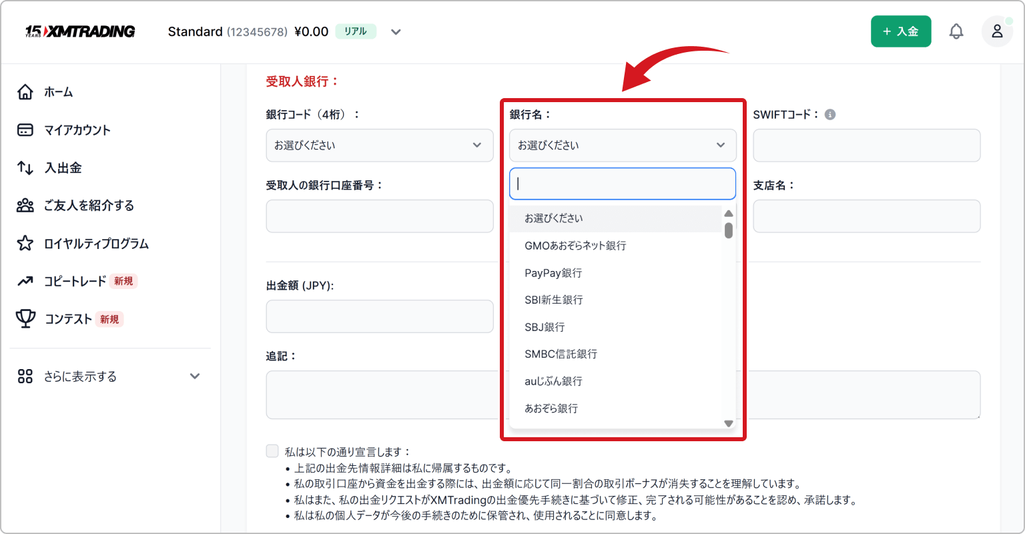Check the 私は以下の通り宣言します checkbox
This screenshot has height=534, width=1025.
coord(272,451)
